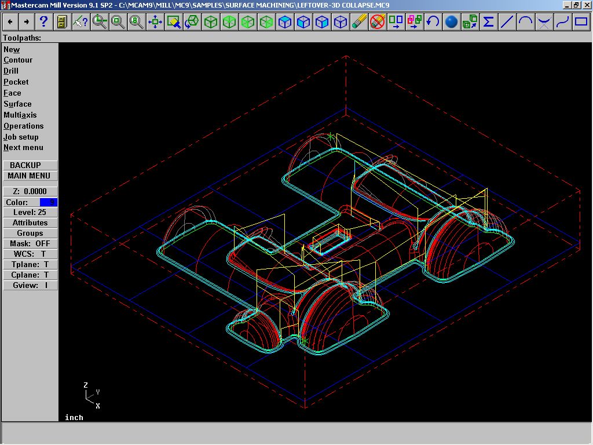Open Attributes button
The image size is (593, 445).
click(x=30, y=223)
